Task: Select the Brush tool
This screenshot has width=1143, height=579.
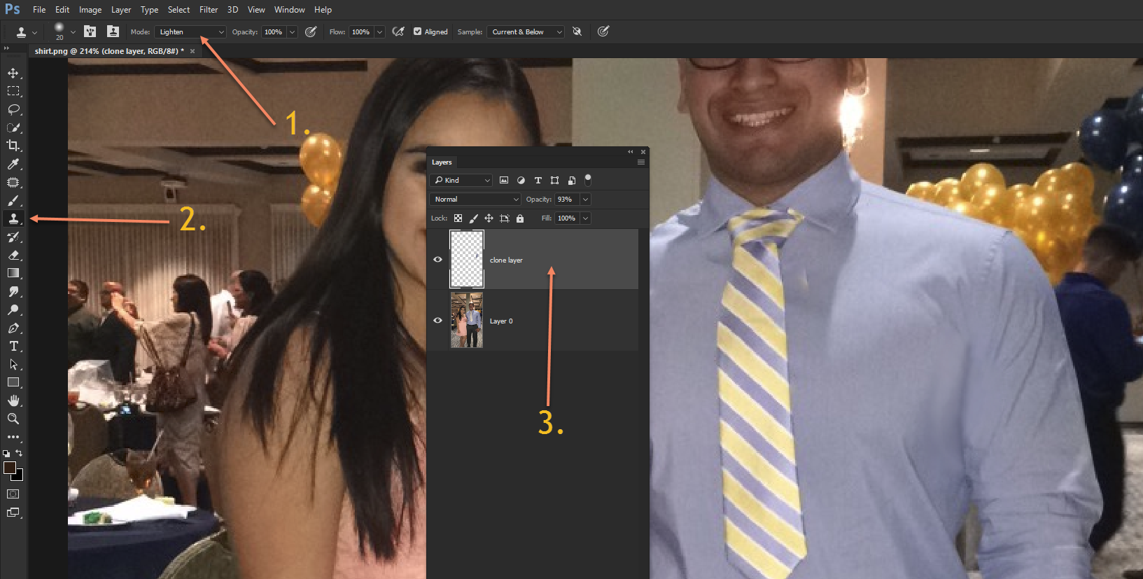Action: [13, 200]
